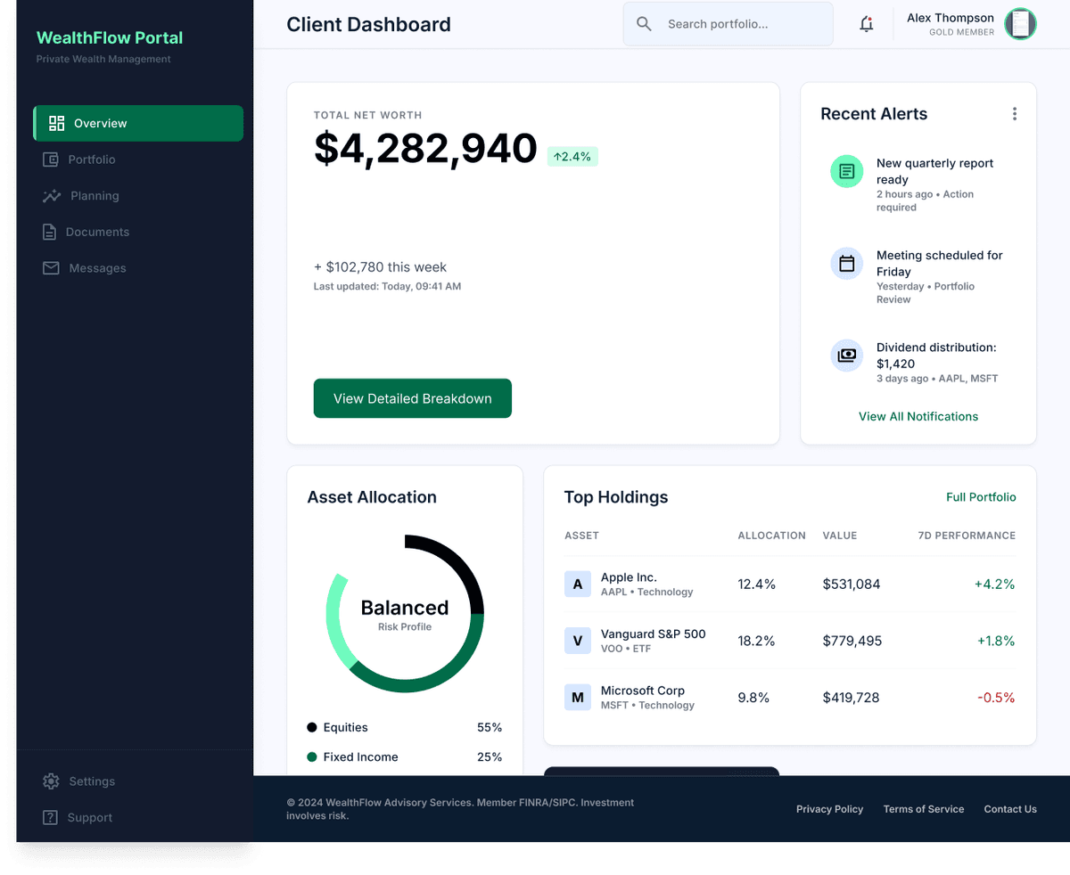This screenshot has width=1070, height=875.
Task: Click the VALUE column header
Action: pos(840,536)
